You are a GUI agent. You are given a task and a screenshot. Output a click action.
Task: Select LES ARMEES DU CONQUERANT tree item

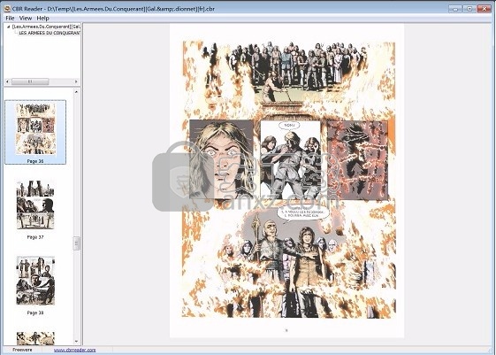[x=50, y=33]
